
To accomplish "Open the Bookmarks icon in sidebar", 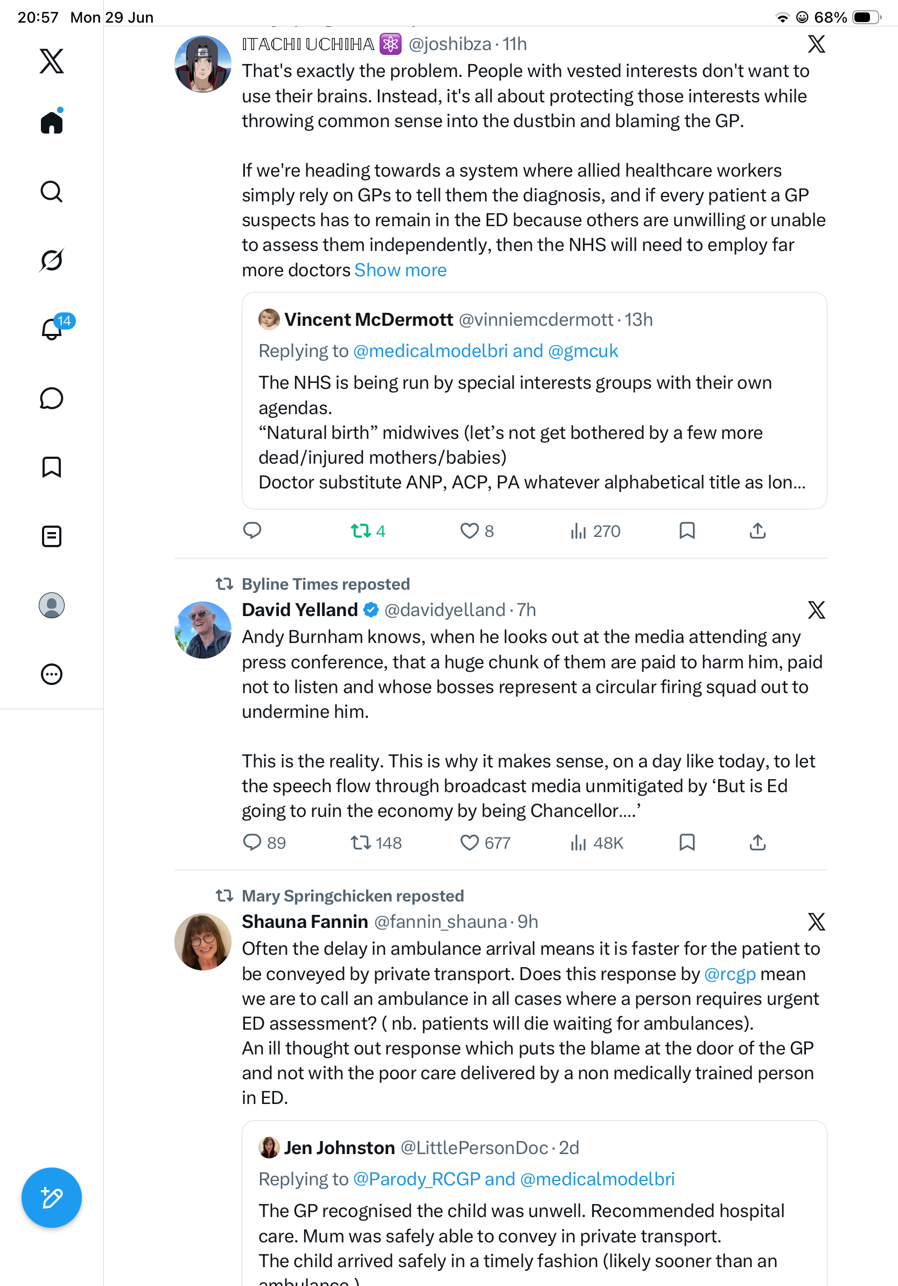I will pyautogui.click(x=52, y=466).
